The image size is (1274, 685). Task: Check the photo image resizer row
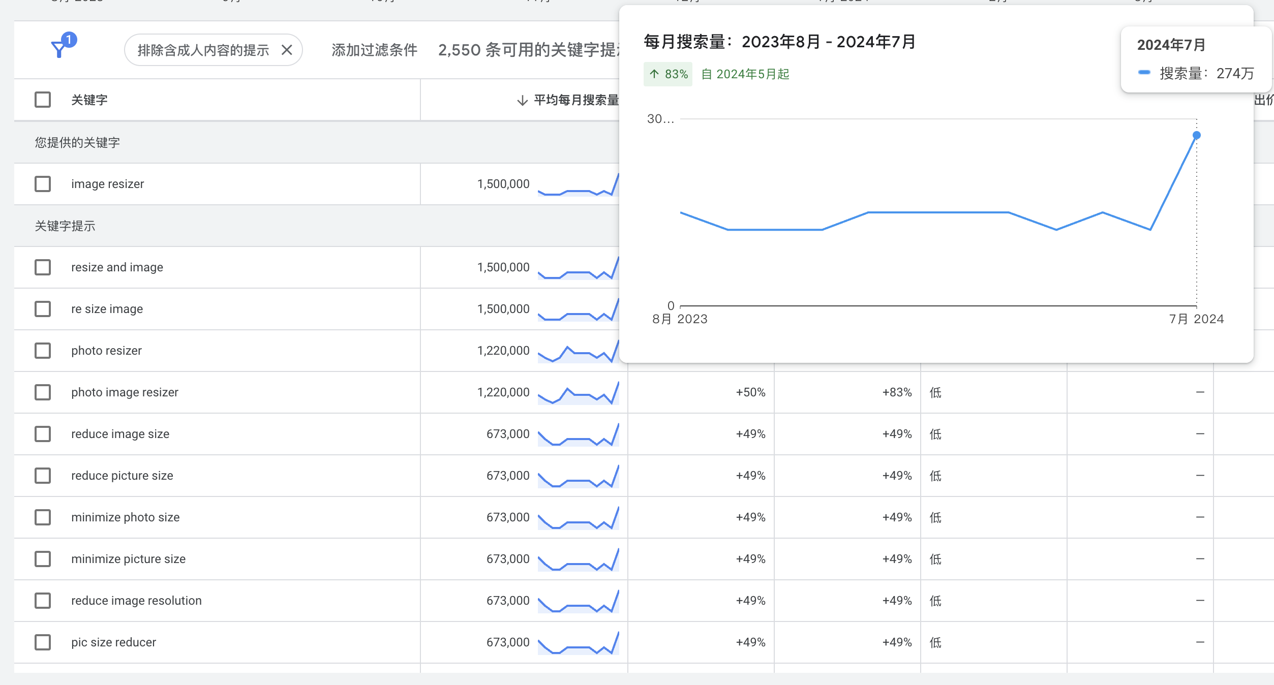(x=43, y=392)
